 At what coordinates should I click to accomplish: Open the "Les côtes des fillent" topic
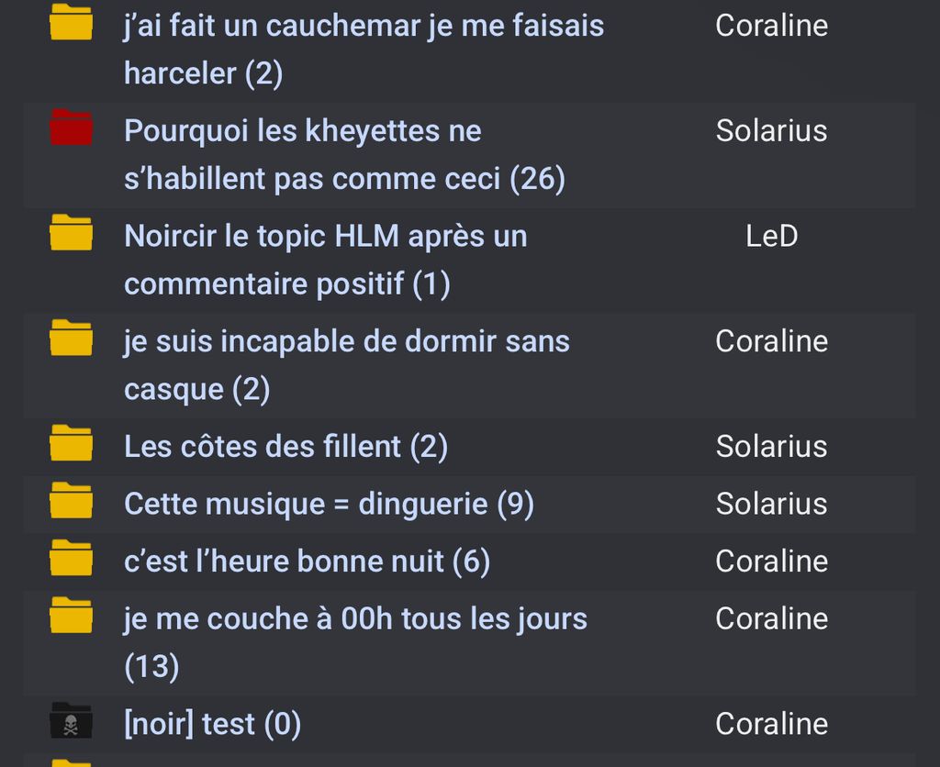click(285, 447)
